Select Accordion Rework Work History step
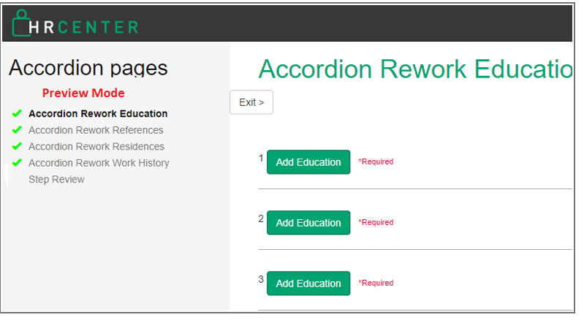 99,163
